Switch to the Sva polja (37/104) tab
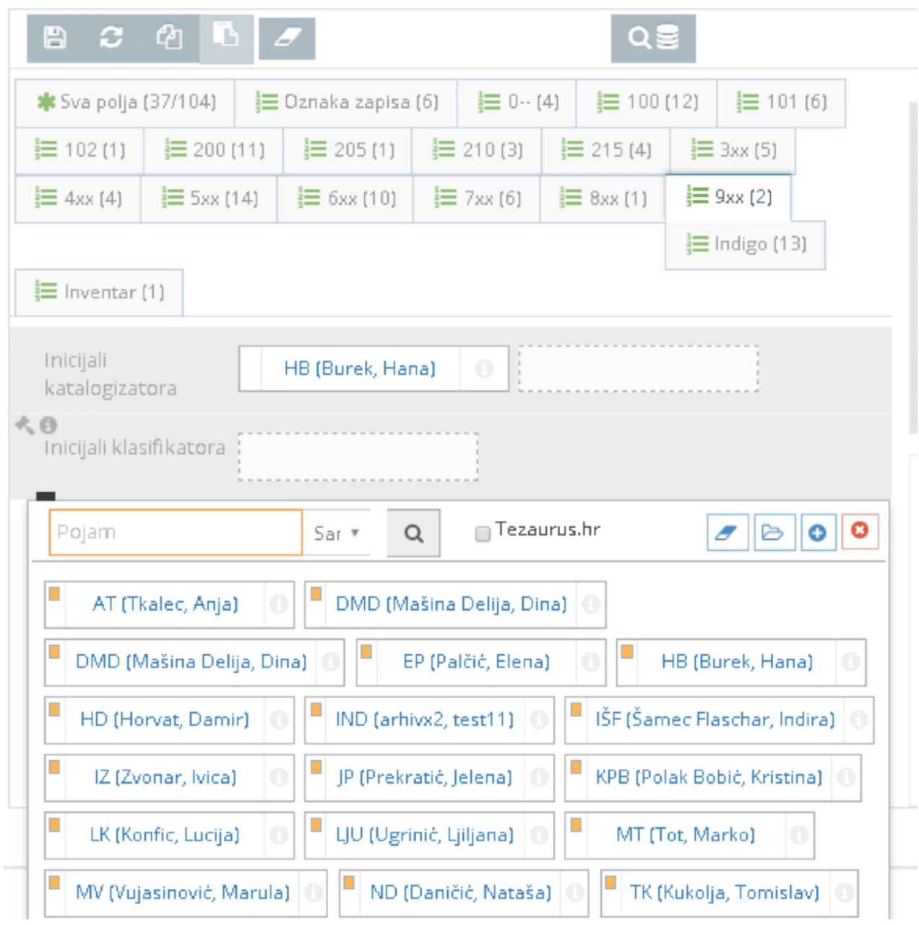 tap(121, 102)
